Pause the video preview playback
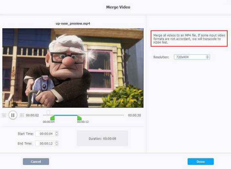231x169 pixels. (x=13, y=115)
